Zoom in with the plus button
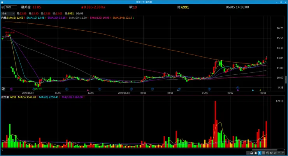 coord(283,153)
